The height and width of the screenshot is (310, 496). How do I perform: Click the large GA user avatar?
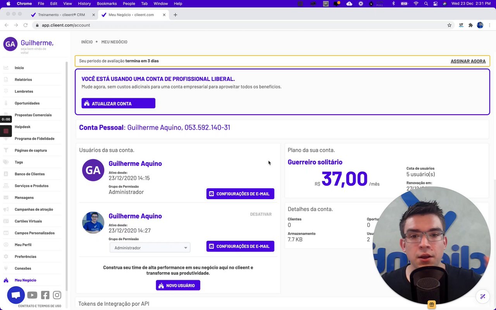[x=93, y=170]
